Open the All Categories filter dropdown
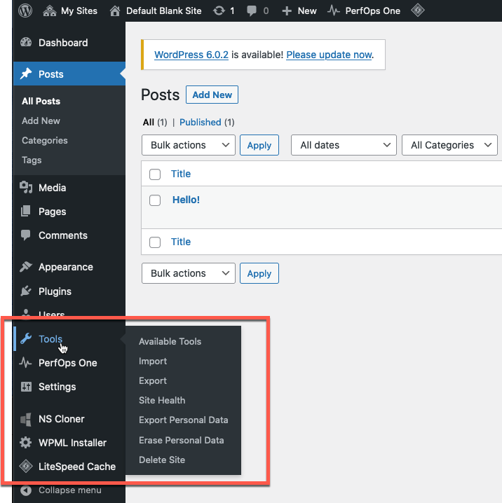The height and width of the screenshot is (503, 502). [x=449, y=145]
